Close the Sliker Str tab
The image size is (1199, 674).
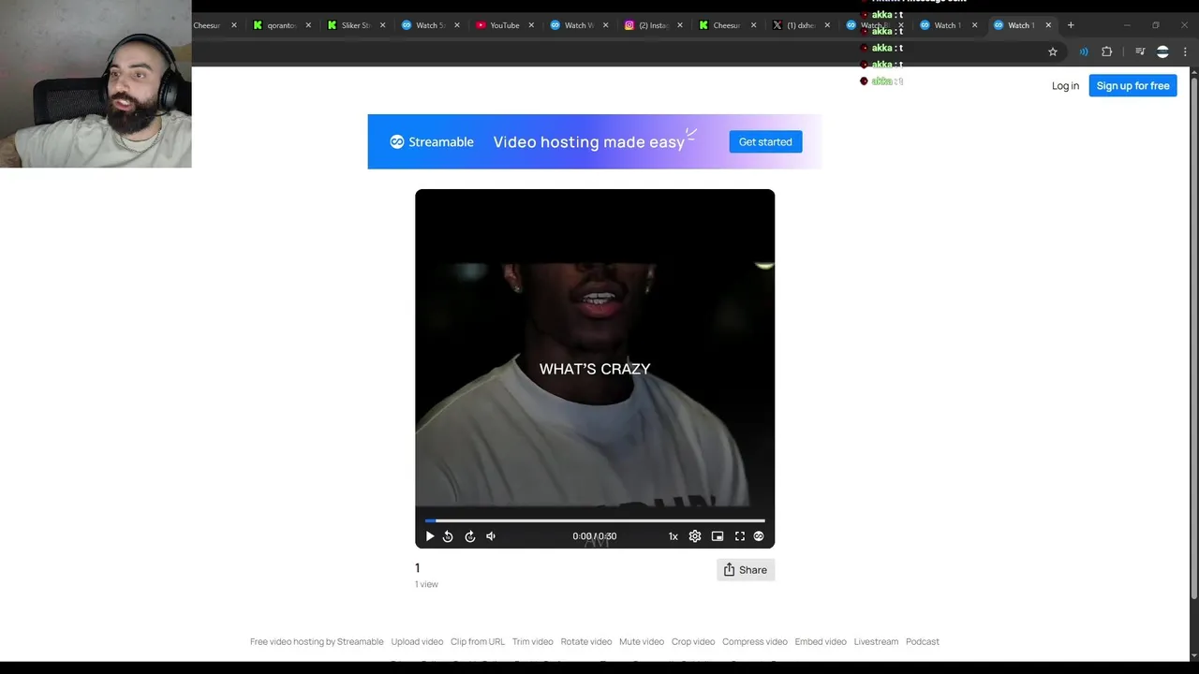point(382,25)
